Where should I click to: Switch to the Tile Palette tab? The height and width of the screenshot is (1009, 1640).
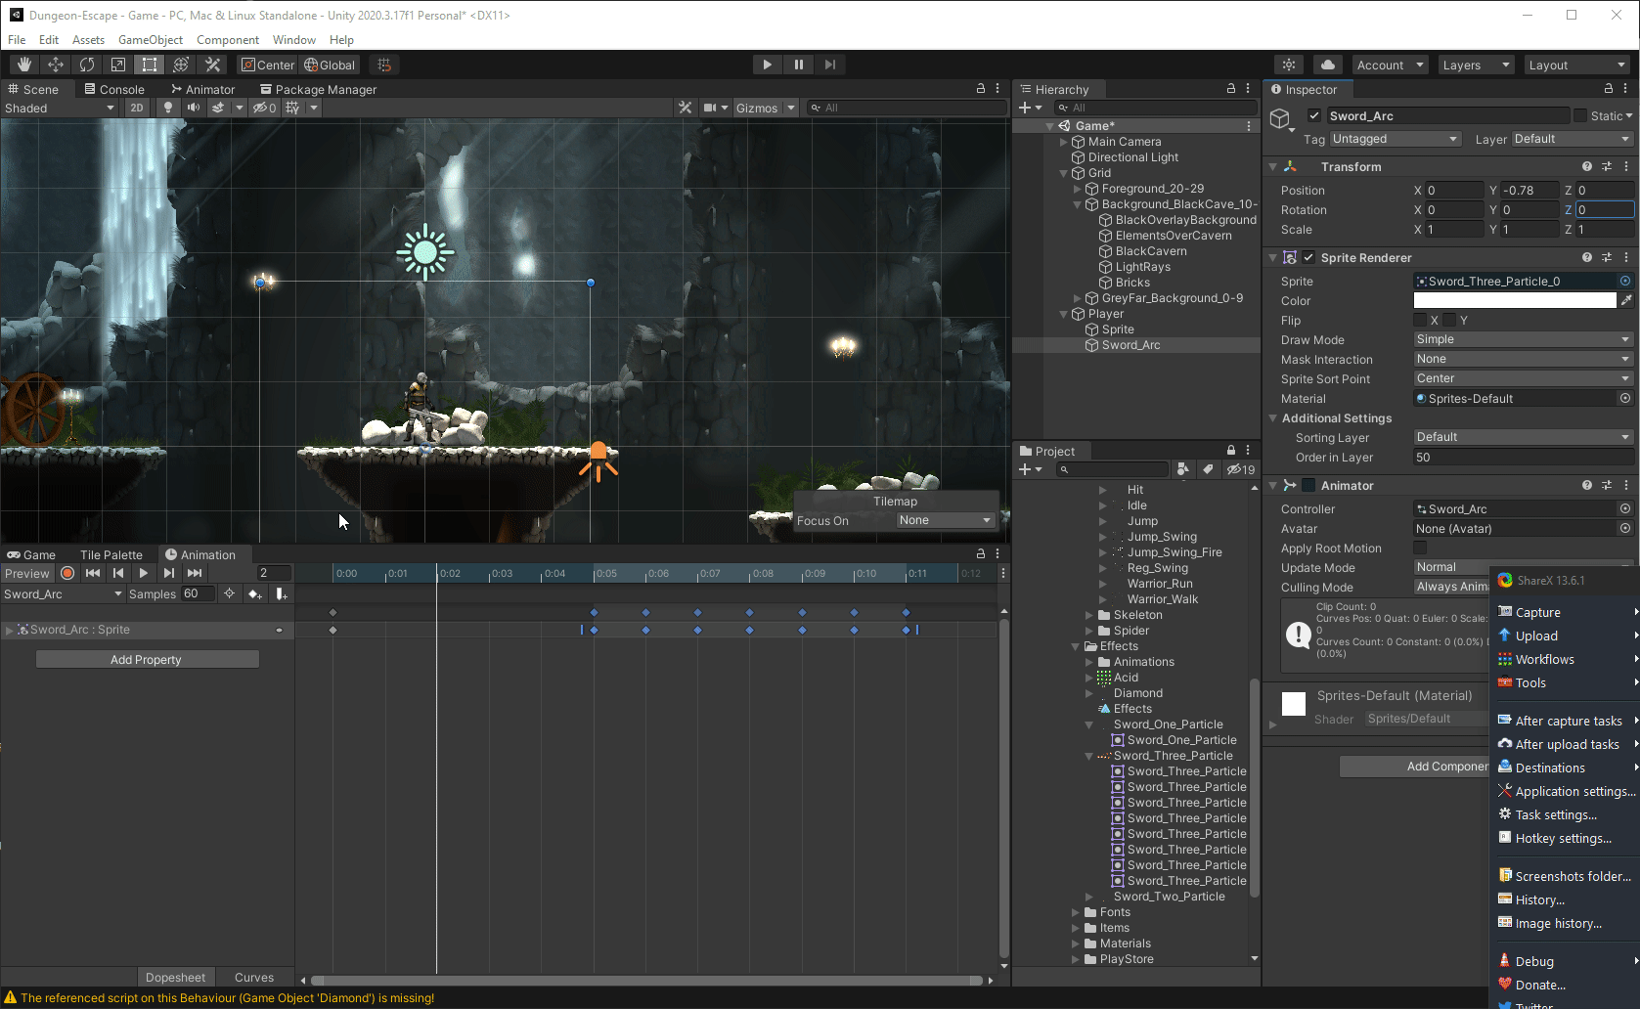coord(111,554)
